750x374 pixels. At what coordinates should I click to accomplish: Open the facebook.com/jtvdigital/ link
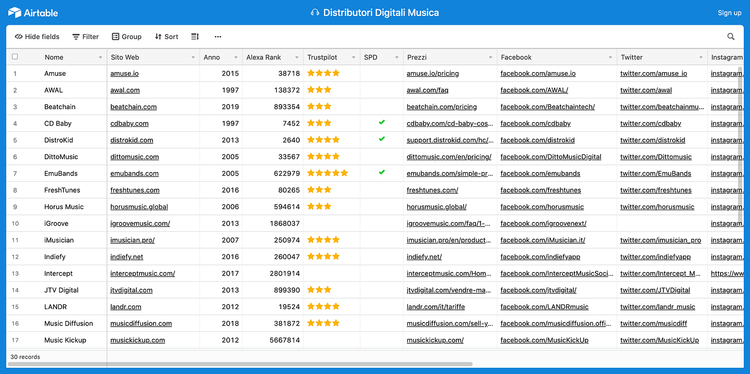pos(538,290)
